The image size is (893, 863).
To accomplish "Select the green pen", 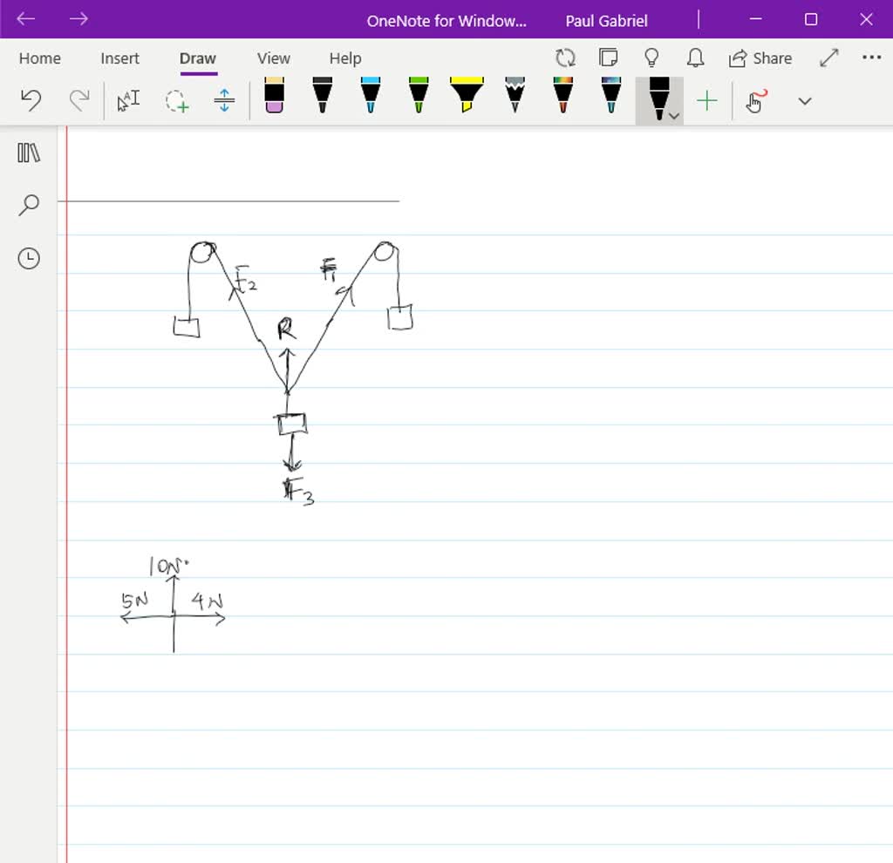I will coord(418,96).
